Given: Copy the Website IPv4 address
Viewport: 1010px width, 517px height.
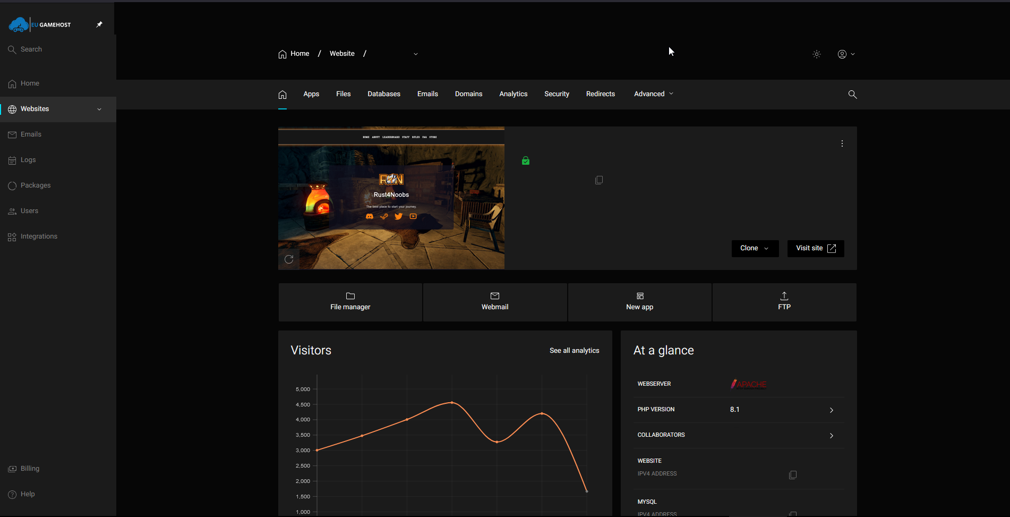Looking at the screenshot, I should pyautogui.click(x=793, y=475).
